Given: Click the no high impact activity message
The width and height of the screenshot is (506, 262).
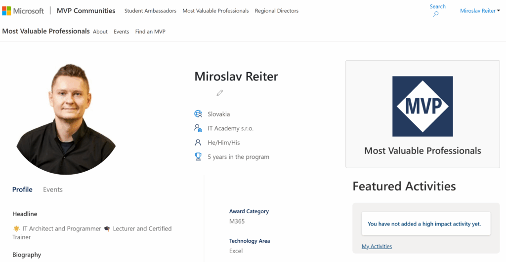Looking at the screenshot, I should point(424,224).
